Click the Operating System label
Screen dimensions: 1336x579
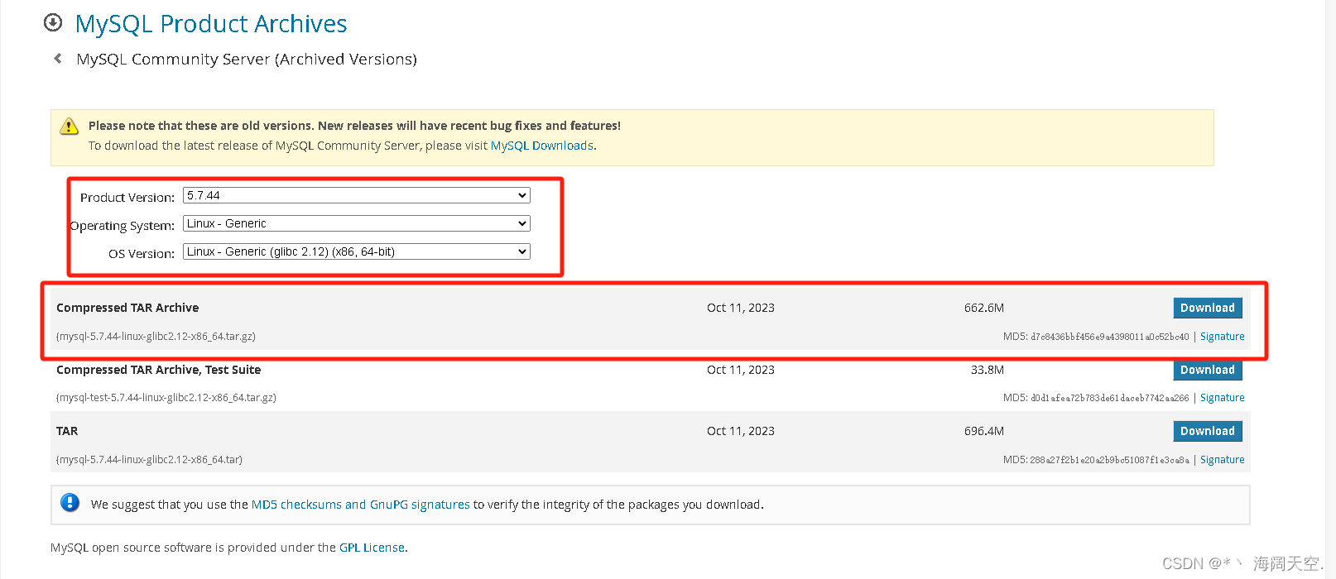tap(123, 226)
